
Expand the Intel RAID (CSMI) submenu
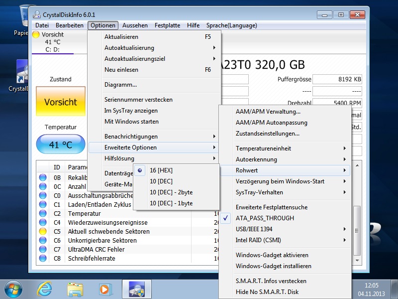tap(285, 240)
